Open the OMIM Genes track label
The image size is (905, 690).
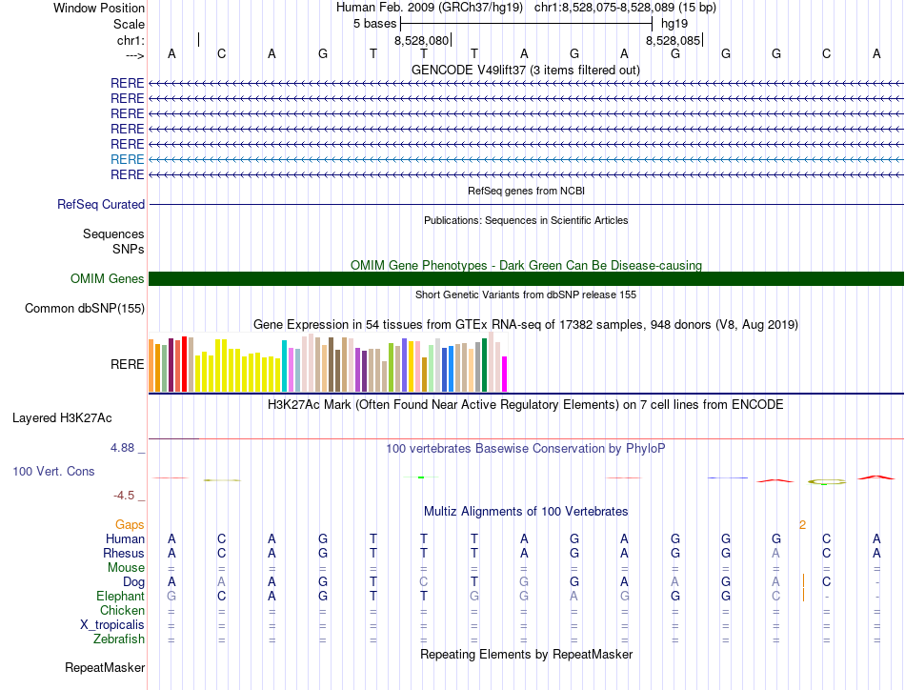point(108,278)
